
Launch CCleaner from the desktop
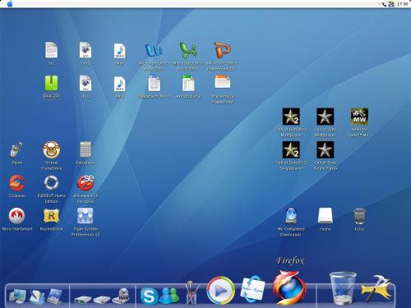17,182
